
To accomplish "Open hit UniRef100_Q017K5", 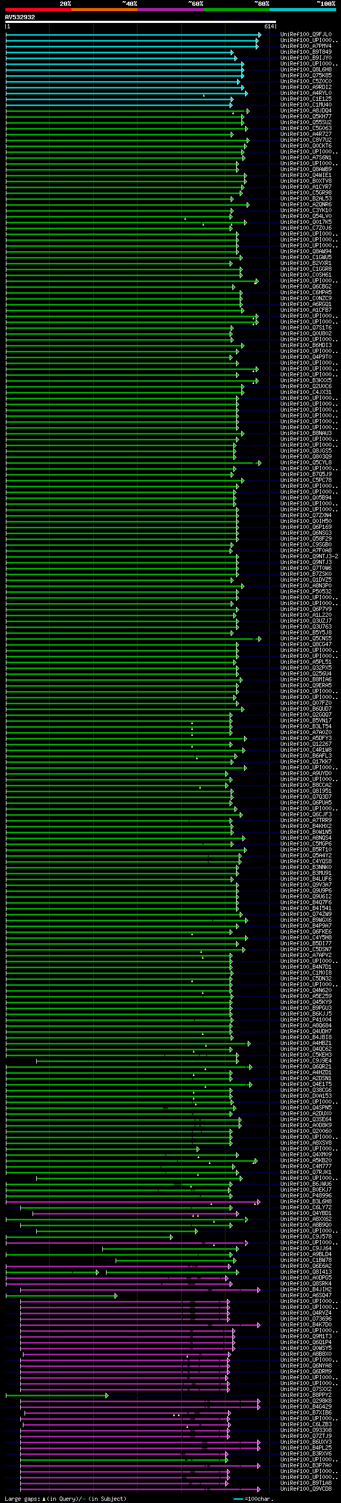I will (x=305, y=222).
